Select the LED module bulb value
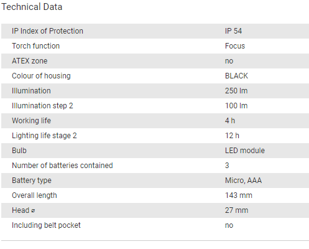Image resolution: width=309 pixels, height=249 pixels. 245,151
